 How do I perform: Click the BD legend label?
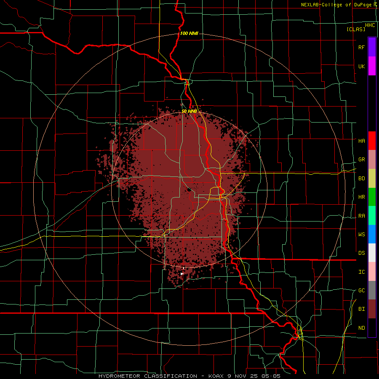[x=361, y=179]
